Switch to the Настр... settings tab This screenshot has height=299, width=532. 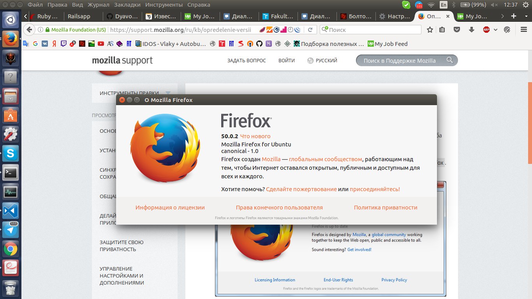395,16
